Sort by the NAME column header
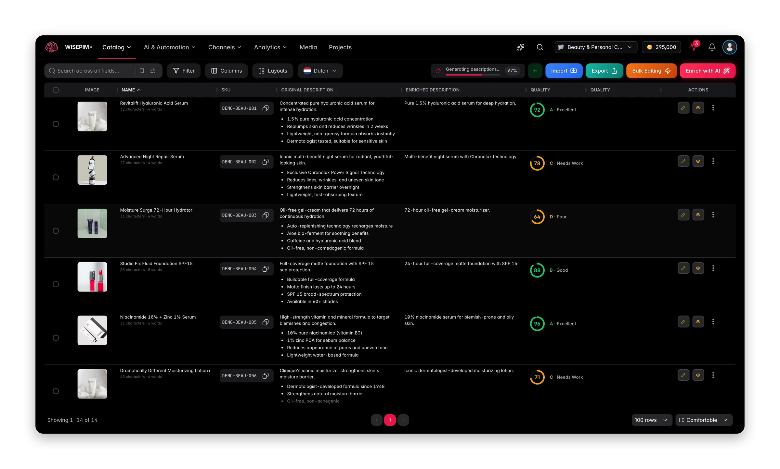The width and height of the screenshot is (780, 469). coord(131,90)
